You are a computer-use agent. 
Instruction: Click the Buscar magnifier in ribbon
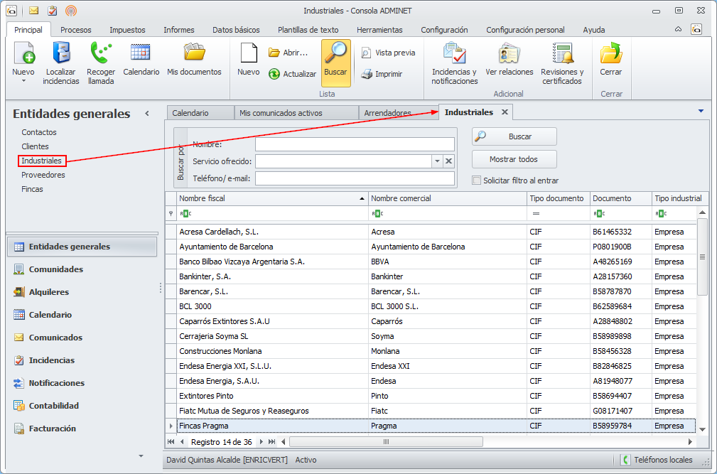tap(335, 55)
